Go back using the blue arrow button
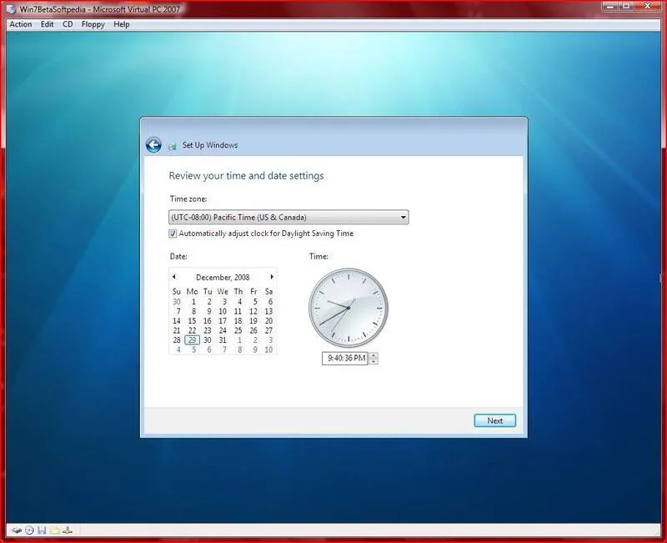Viewport: 667px width, 543px height. pos(153,145)
